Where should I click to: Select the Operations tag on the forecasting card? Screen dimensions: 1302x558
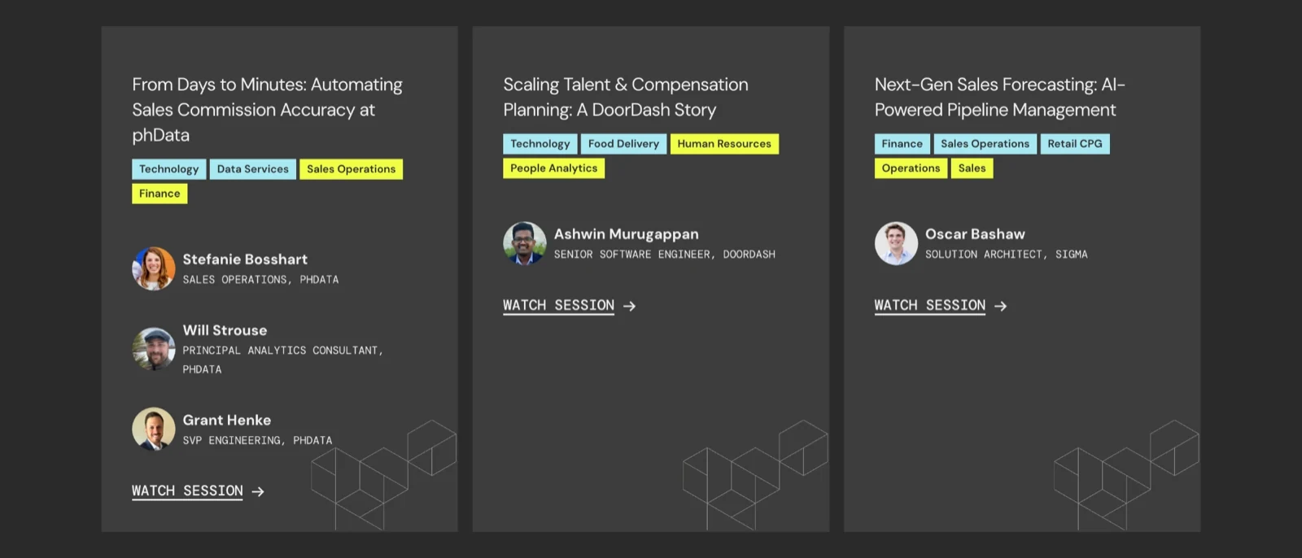pos(911,168)
